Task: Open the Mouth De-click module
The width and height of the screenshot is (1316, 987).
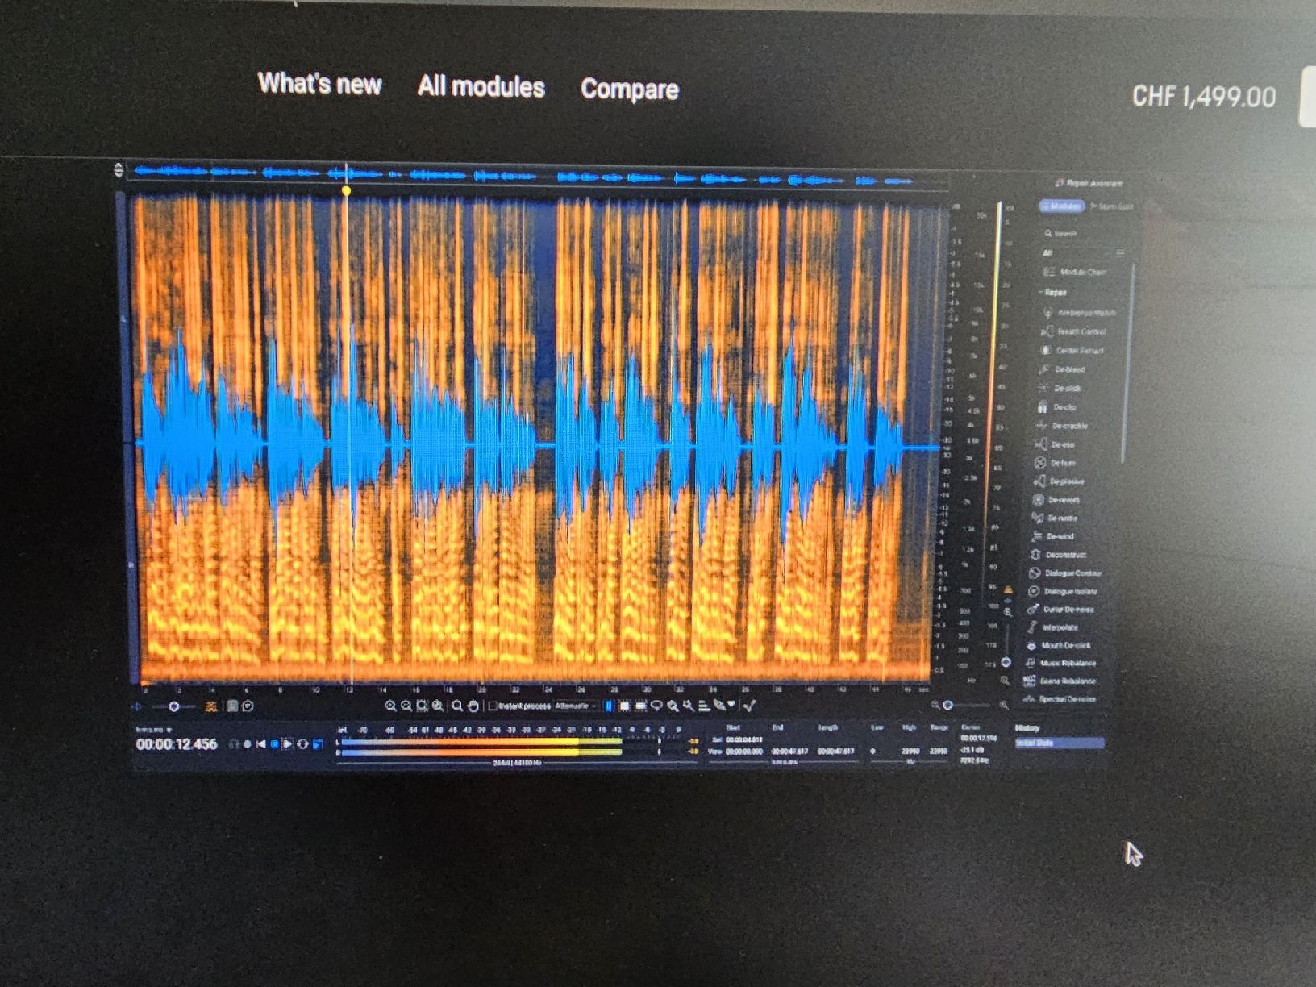Action: point(1059,646)
